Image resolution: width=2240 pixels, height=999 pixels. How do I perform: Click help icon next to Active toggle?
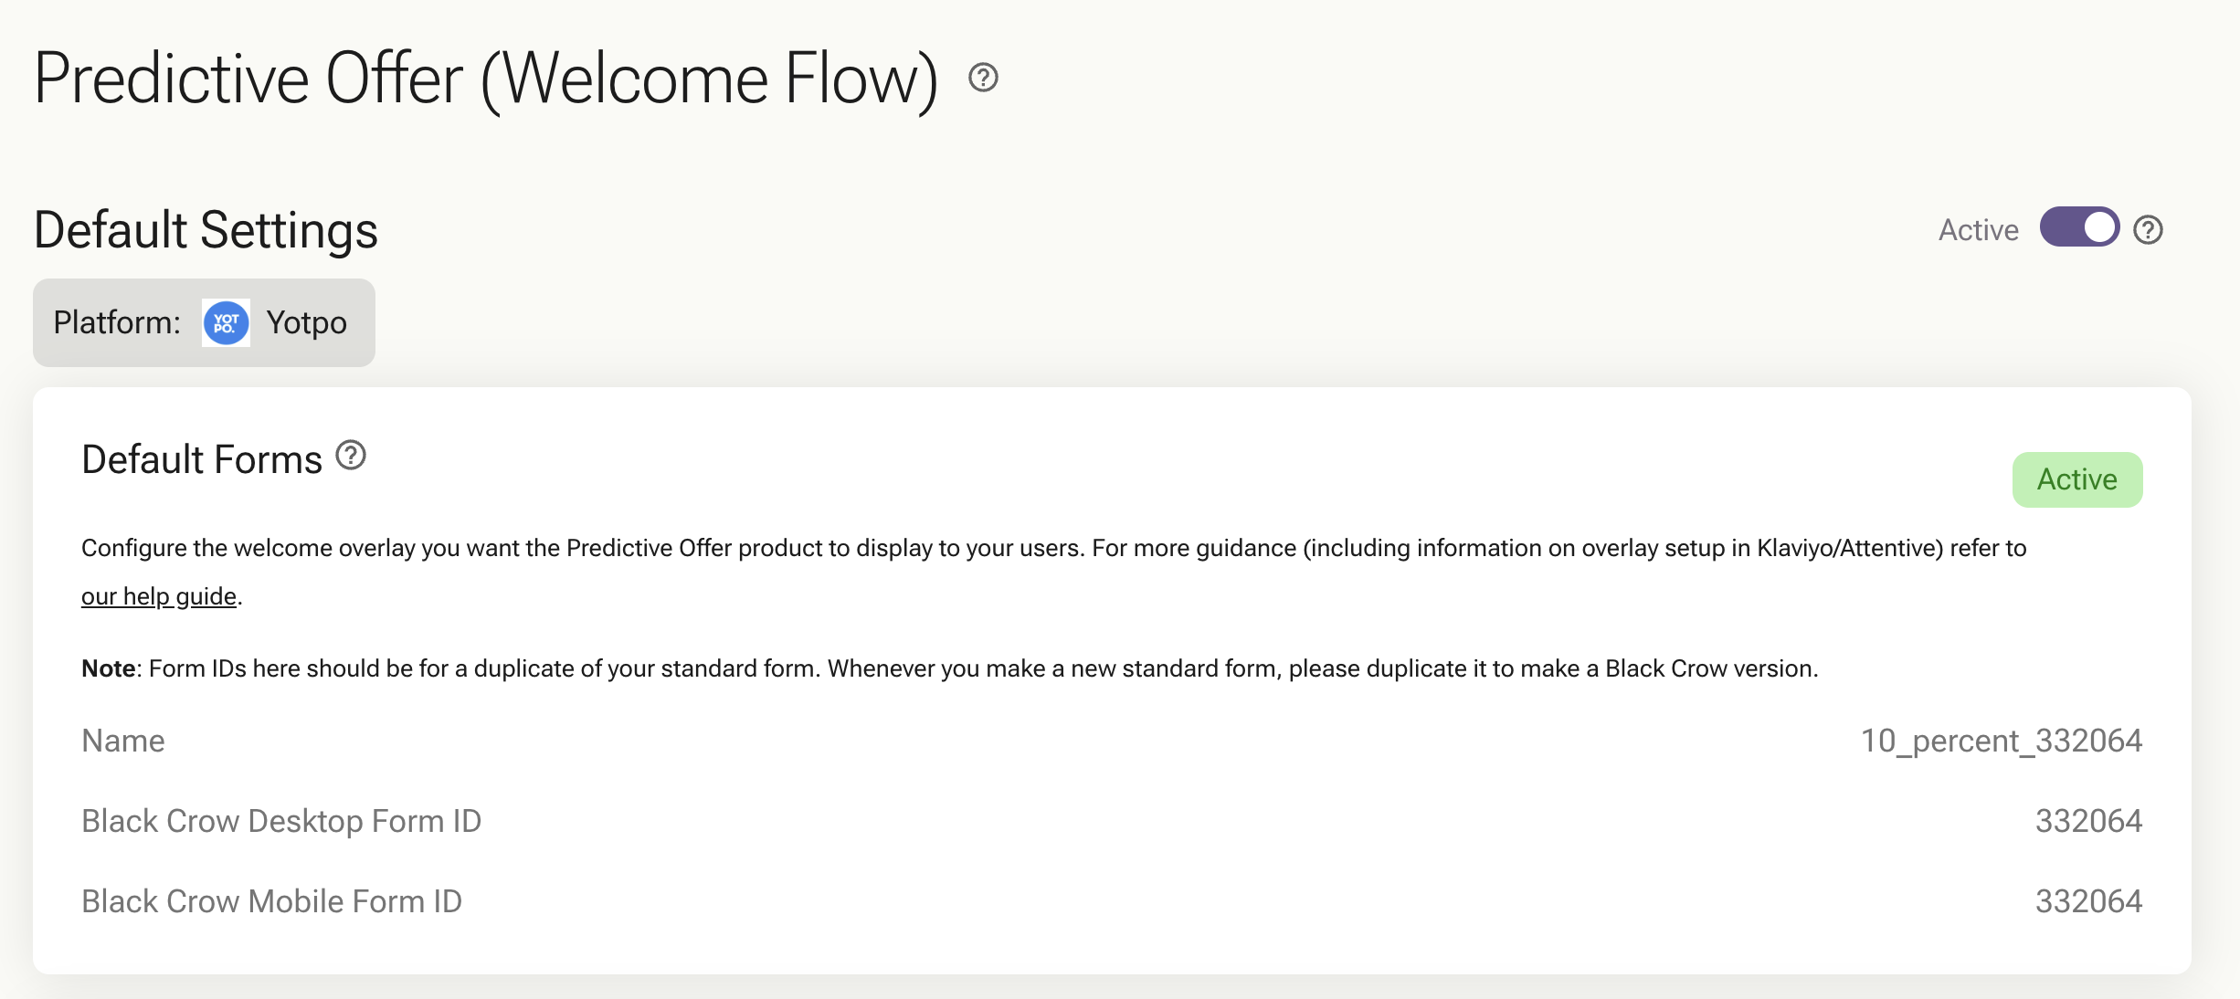tap(2148, 230)
